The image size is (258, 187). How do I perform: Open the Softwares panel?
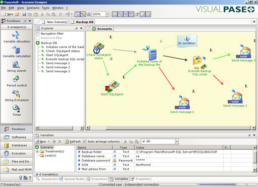click(17, 137)
